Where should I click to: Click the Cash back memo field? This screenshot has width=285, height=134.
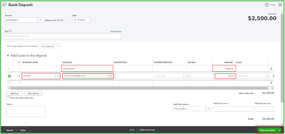coord(233,109)
